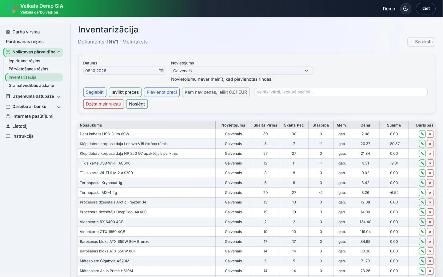Go to Pārdošanas rēķins

coord(25,42)
